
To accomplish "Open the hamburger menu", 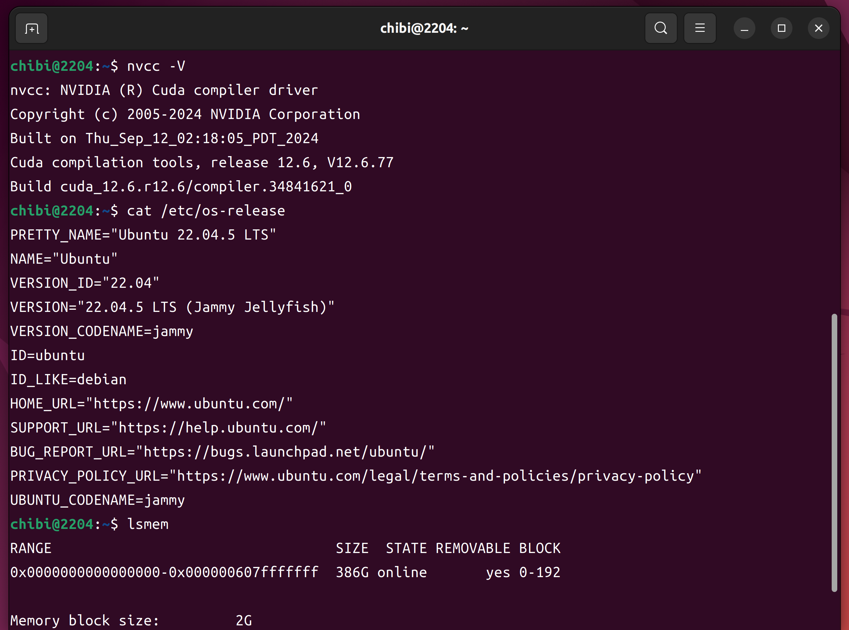I will (x=699, y=28).
